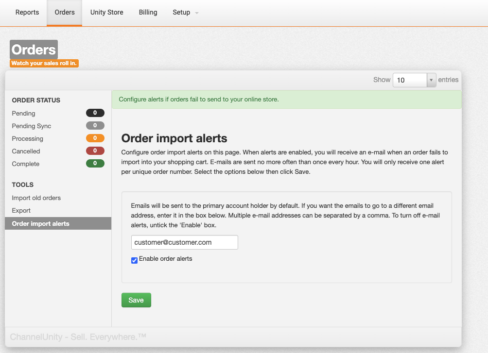
Task: Click the orange Processing count badge
Action: 95,138
